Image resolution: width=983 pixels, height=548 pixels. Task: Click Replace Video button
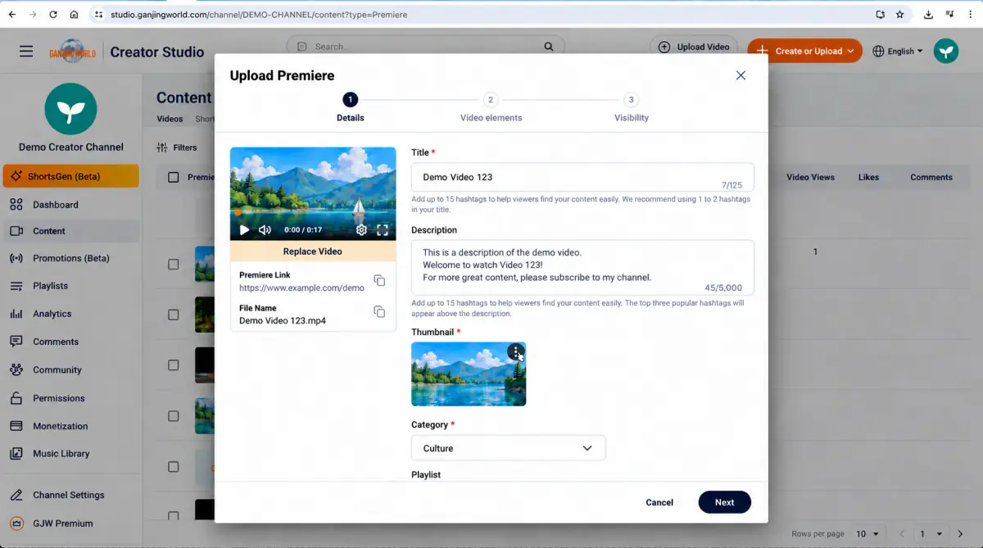pos(313,251)
